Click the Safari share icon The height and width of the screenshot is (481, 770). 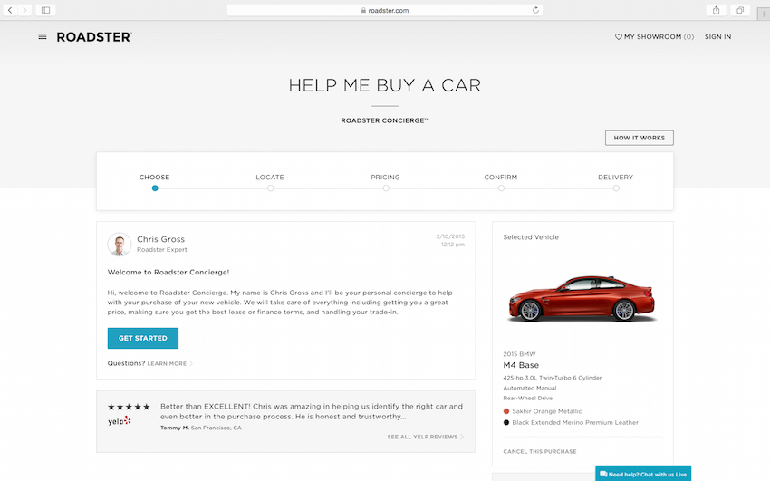[x=716, y=10]
